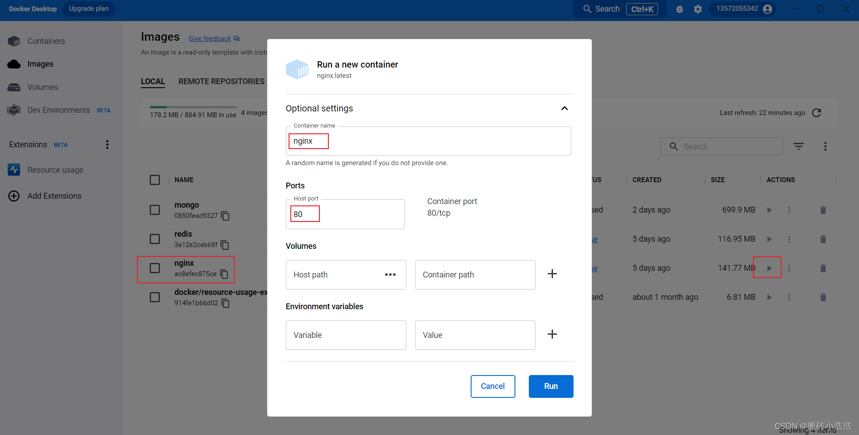
Task: Open the Extensions three-dot menu
Action: click(107, 145)
